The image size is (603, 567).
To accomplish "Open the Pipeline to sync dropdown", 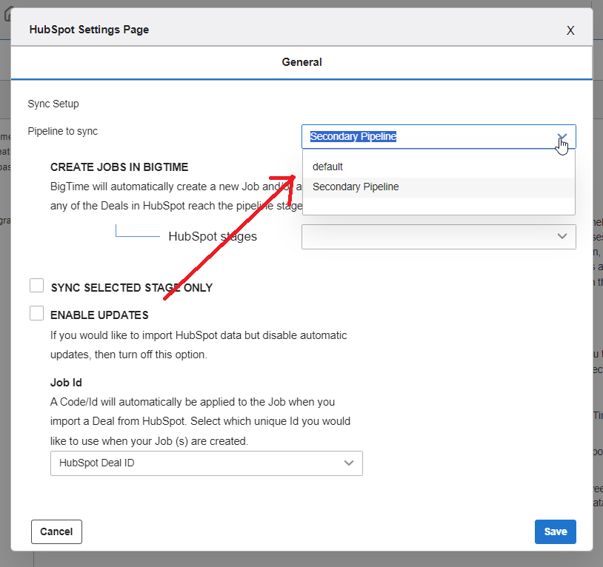I will (x=439, y=136).
